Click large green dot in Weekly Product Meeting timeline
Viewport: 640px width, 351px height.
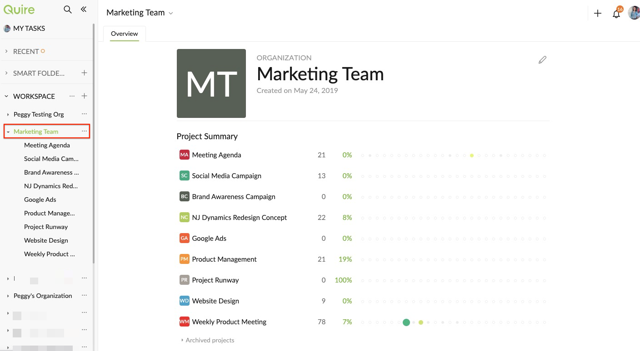click(x=406, y=322)
